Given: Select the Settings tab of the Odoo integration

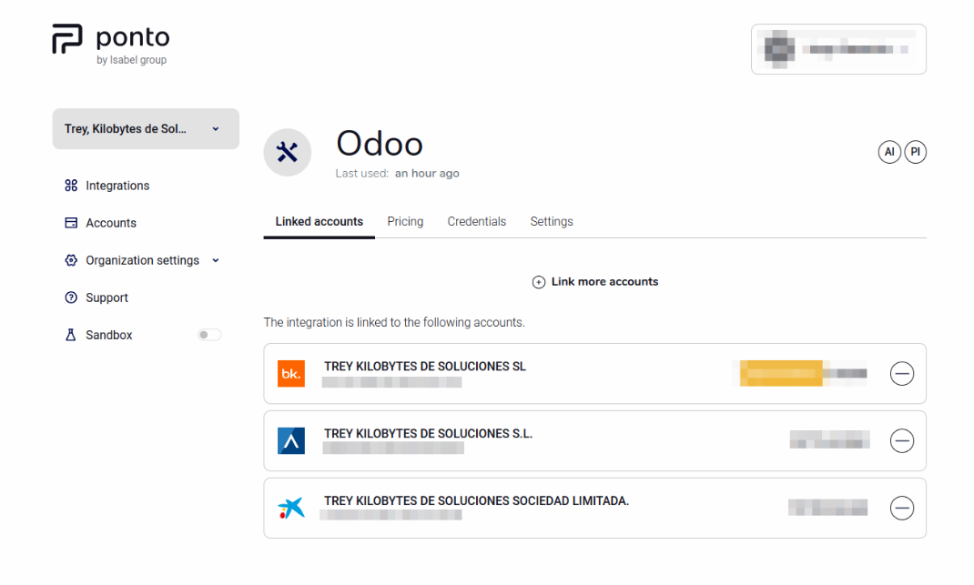Looking at the screenshot, I should (551, 221).
